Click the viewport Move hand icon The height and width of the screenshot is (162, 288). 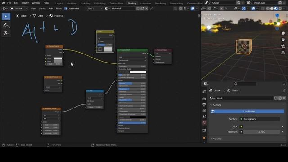283,40
